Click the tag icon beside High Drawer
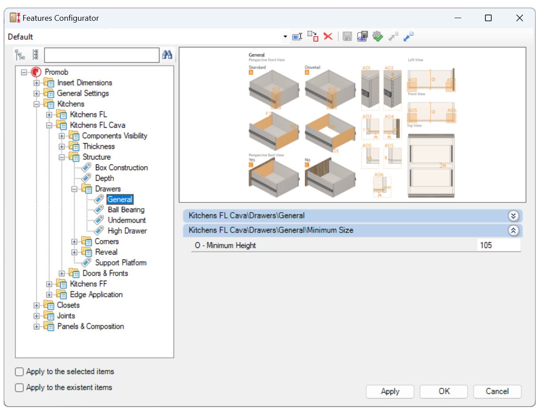This screenshot has width=542, height=415. [99, 231]
